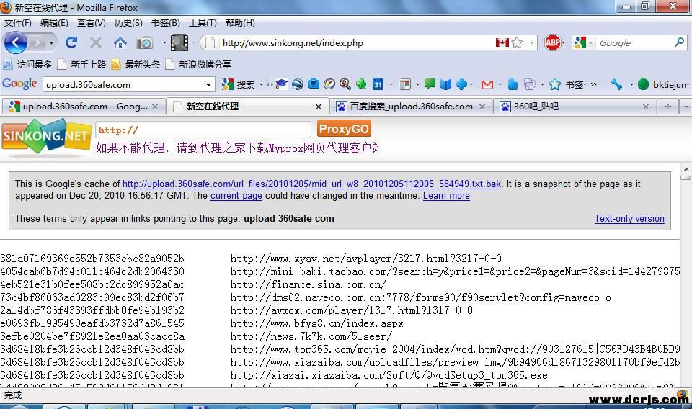
Task: Click the Google Calendar icon
Action: tap(377, 84)
